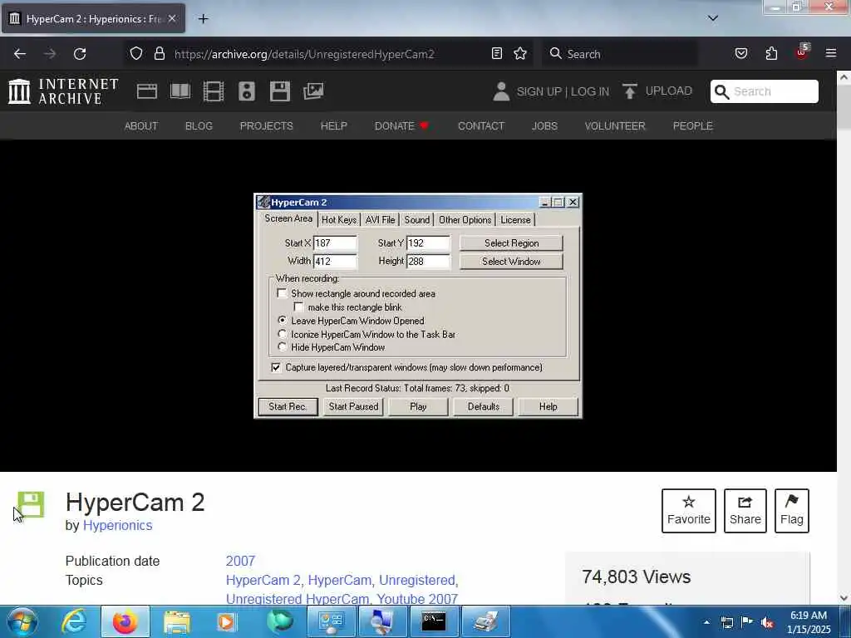Click the Upload arrow icon

coord(630,91)
